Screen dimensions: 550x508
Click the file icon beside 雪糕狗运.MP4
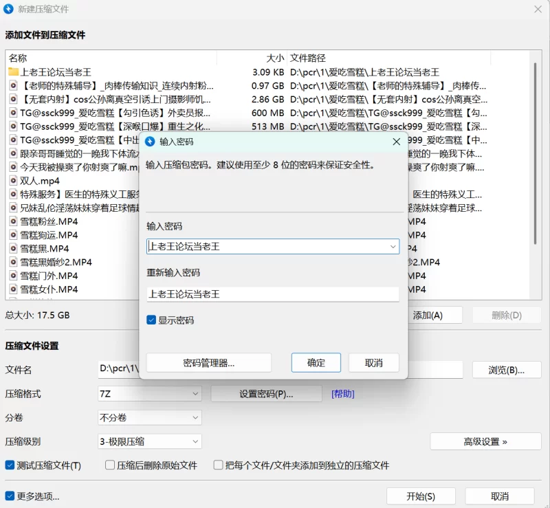[13, 235]
